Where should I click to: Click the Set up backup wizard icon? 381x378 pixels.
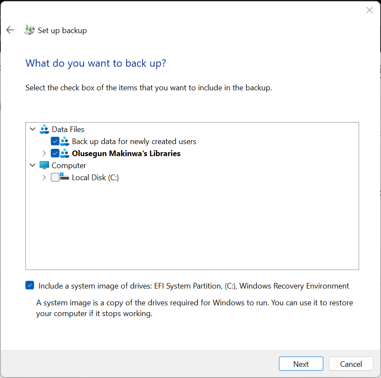click(x=30, y=30)
